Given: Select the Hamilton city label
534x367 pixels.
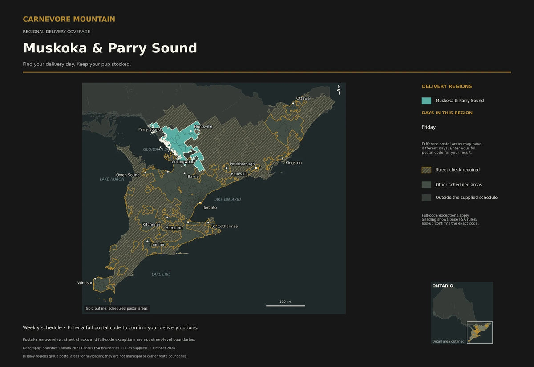Looking at the screenshot, I should tap(174, 228).
